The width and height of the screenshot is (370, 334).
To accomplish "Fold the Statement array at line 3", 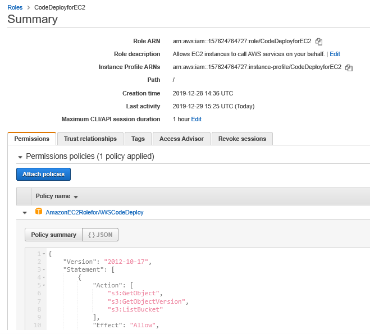I will (x=44, y=269).
